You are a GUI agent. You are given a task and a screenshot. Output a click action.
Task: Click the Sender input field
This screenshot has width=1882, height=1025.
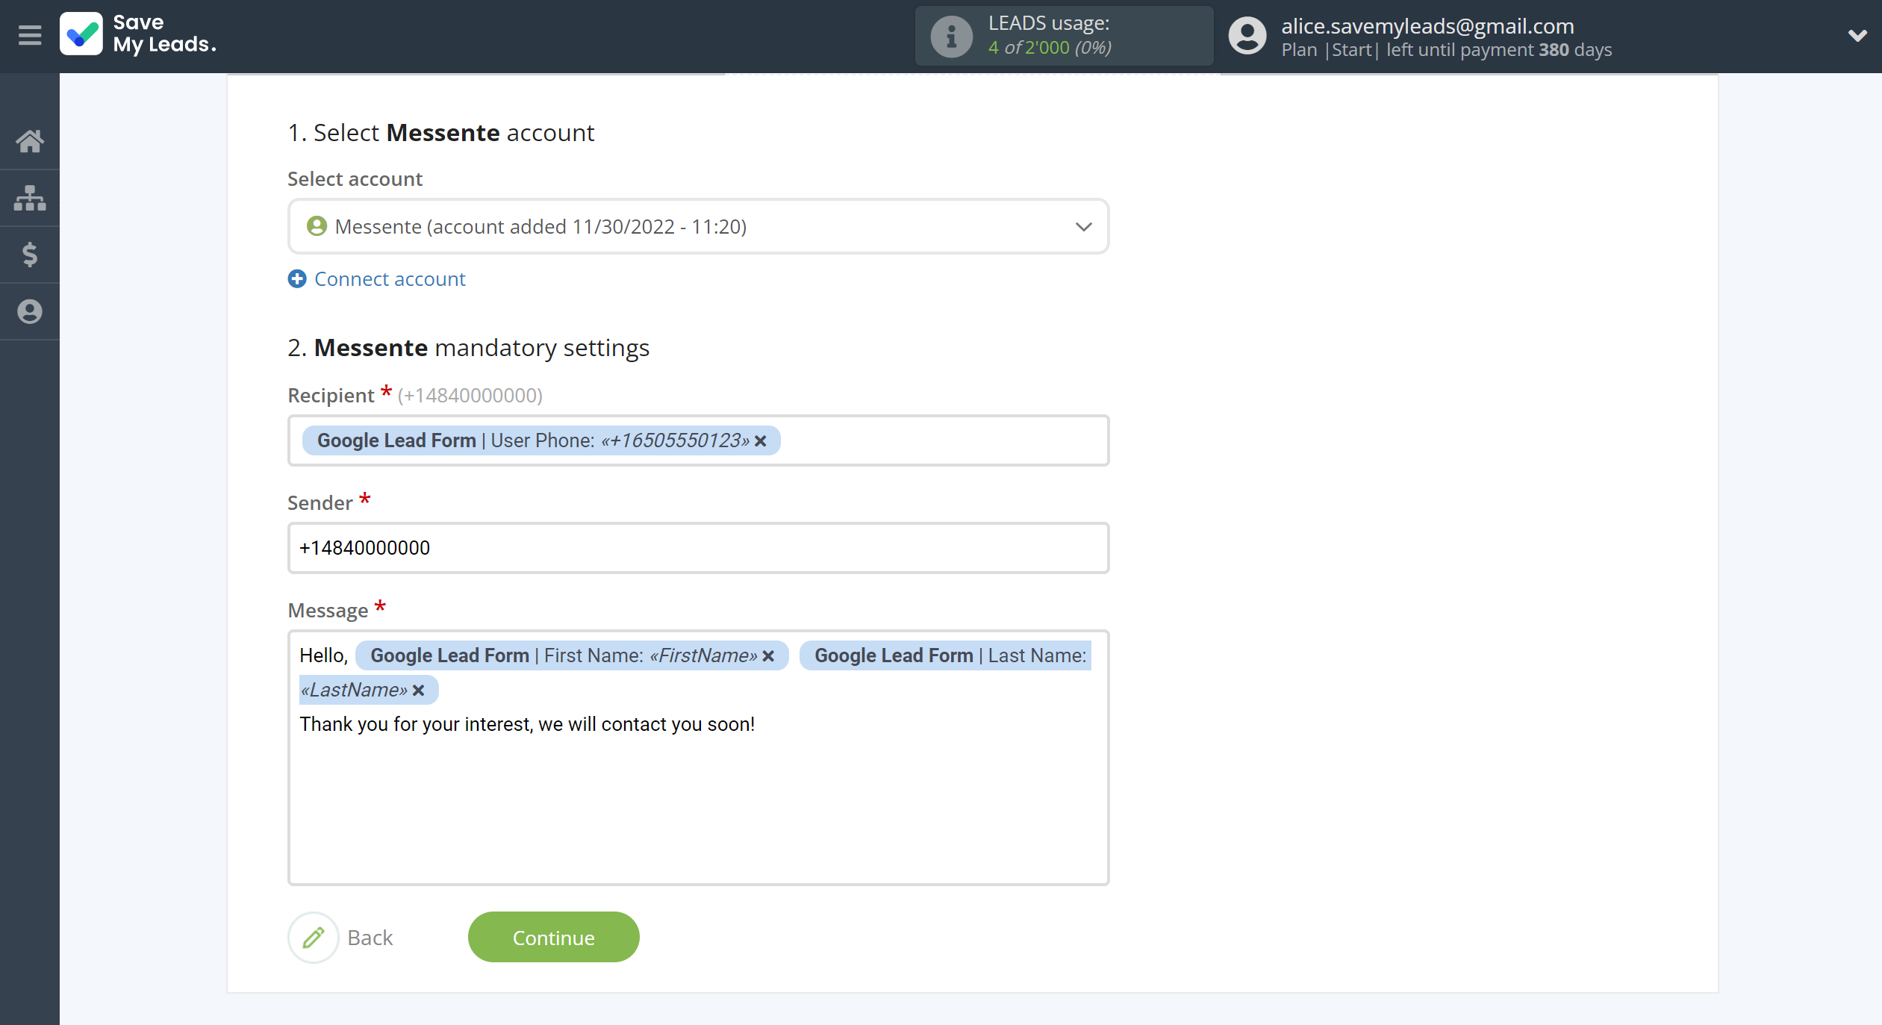tap(698, 548)
